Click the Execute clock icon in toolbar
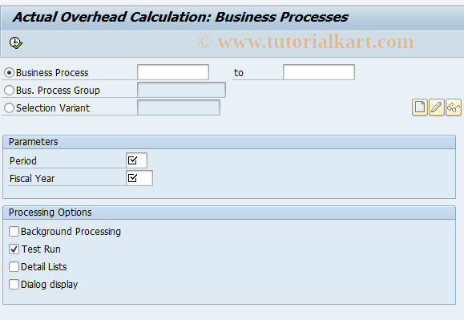Screen dimensions: 464x320 point(16,43)
